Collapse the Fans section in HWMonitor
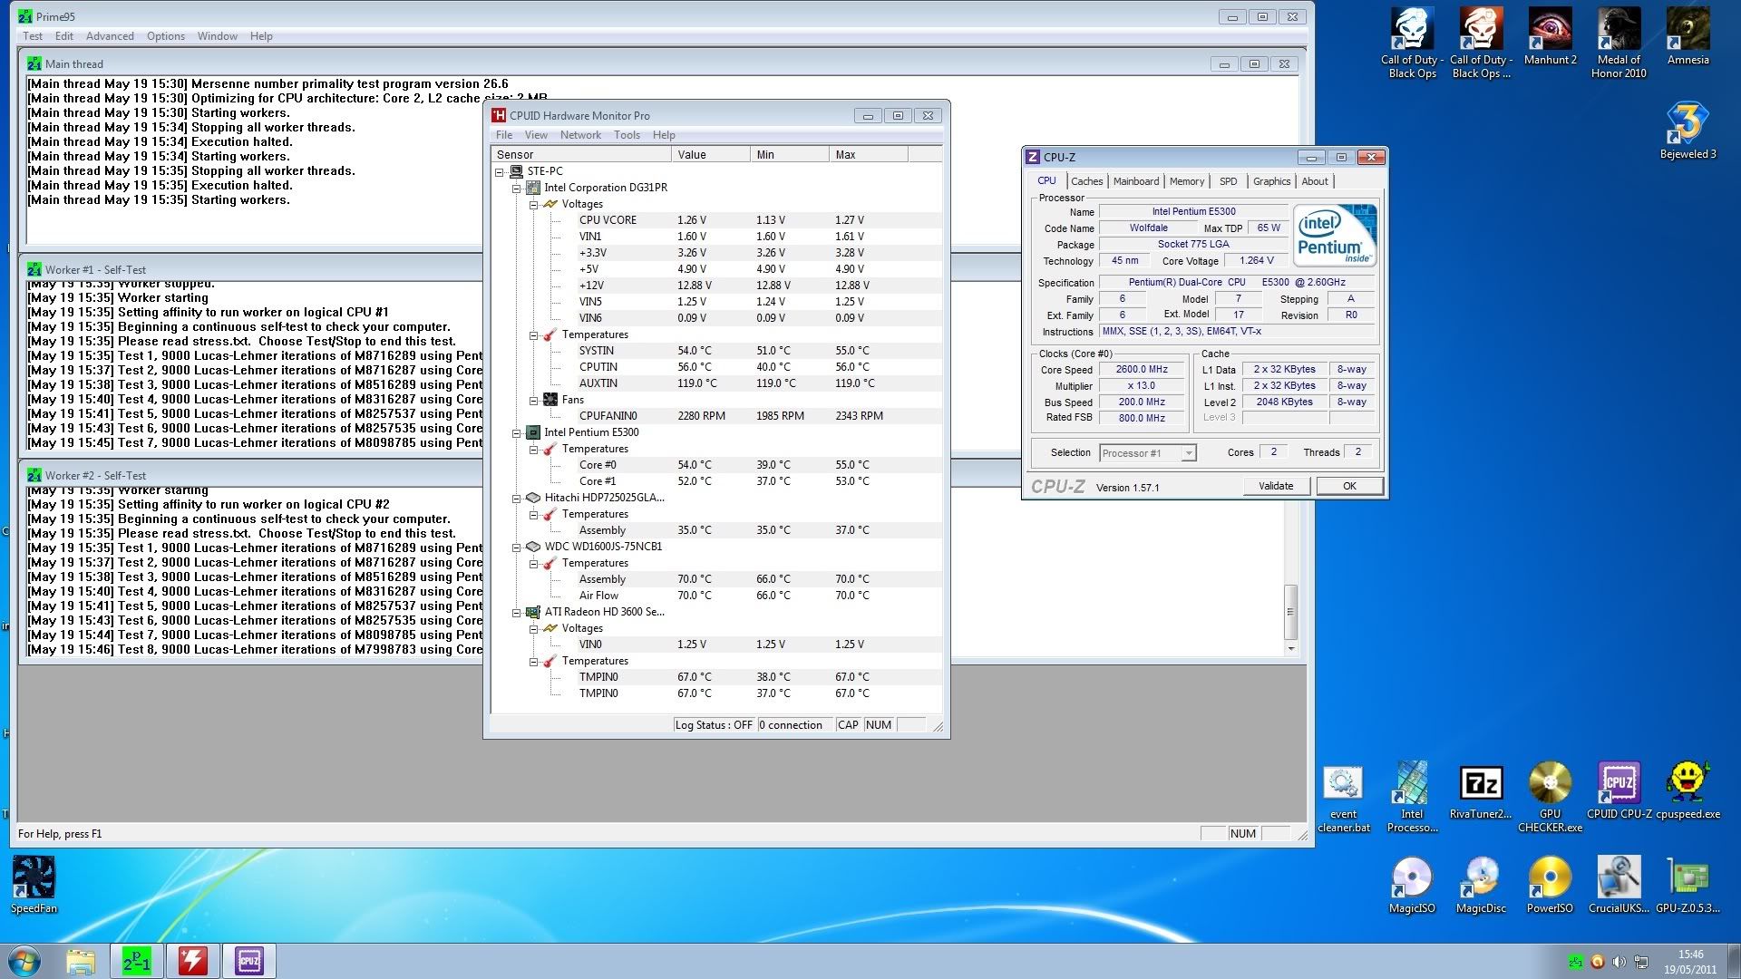This screenshot has width=1741, height=979. (x=534, y=400)
